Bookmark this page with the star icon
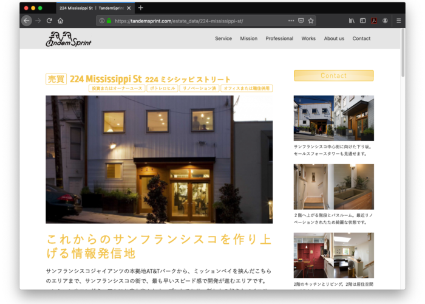Screen dimensions: 425x304 [311, 21]
